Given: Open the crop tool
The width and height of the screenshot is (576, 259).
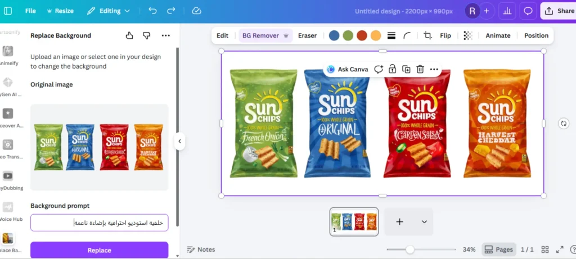Looking at the screenshot, I should tap(427, 35).
